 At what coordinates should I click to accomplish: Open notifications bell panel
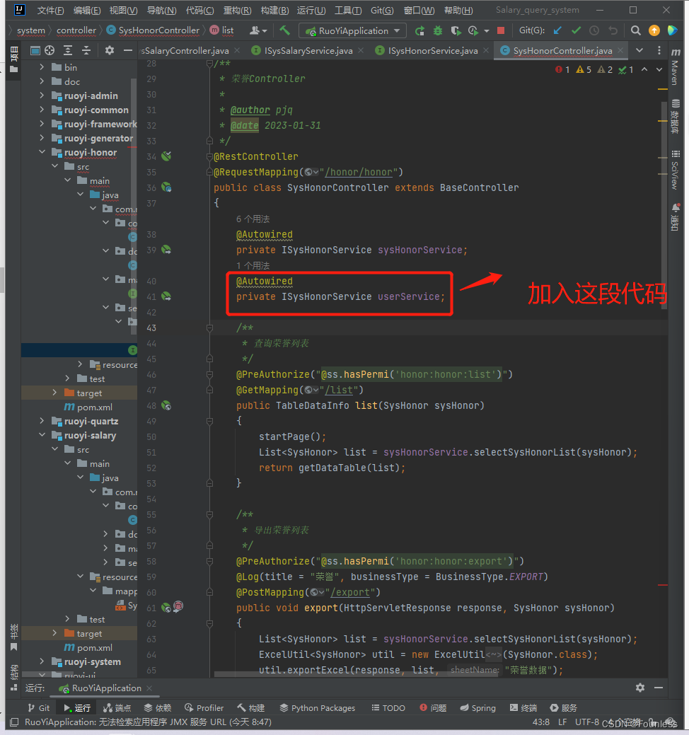[x=675, y=216]
